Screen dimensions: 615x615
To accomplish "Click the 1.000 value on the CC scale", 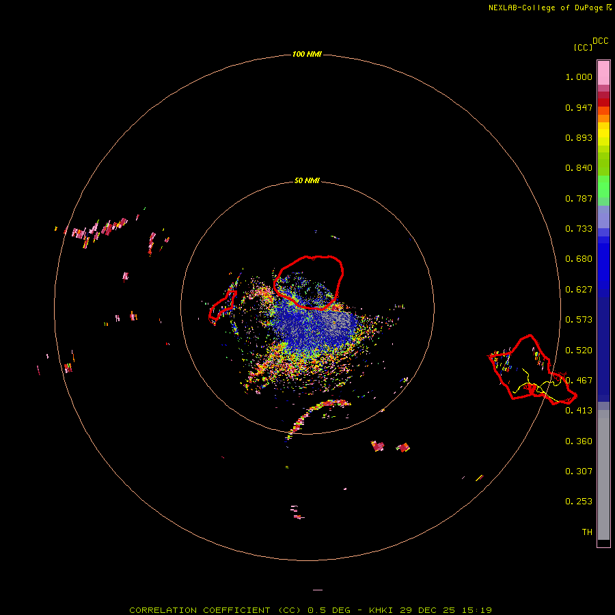I will tap(579, 77).
